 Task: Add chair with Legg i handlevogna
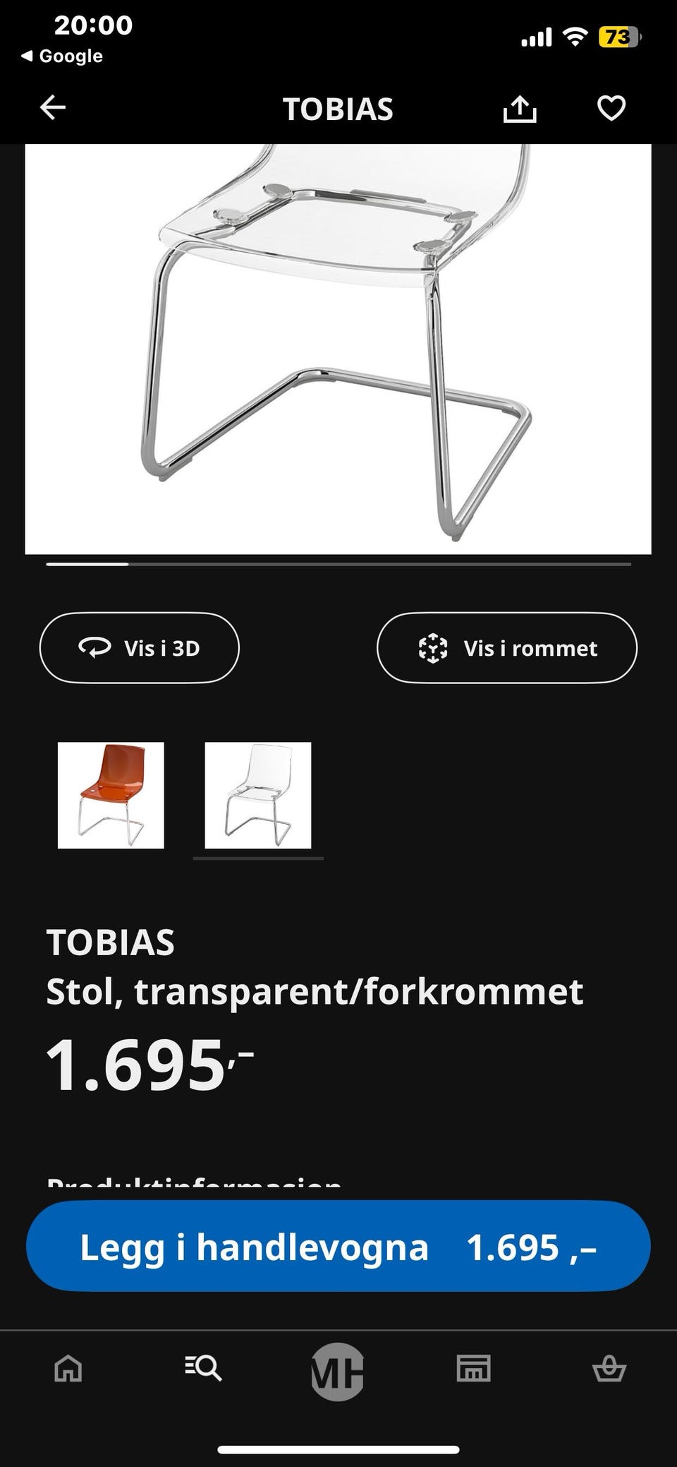(x=338, y=1246)
